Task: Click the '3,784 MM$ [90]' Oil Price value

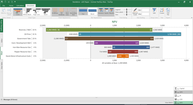Action: coord(174,34)
